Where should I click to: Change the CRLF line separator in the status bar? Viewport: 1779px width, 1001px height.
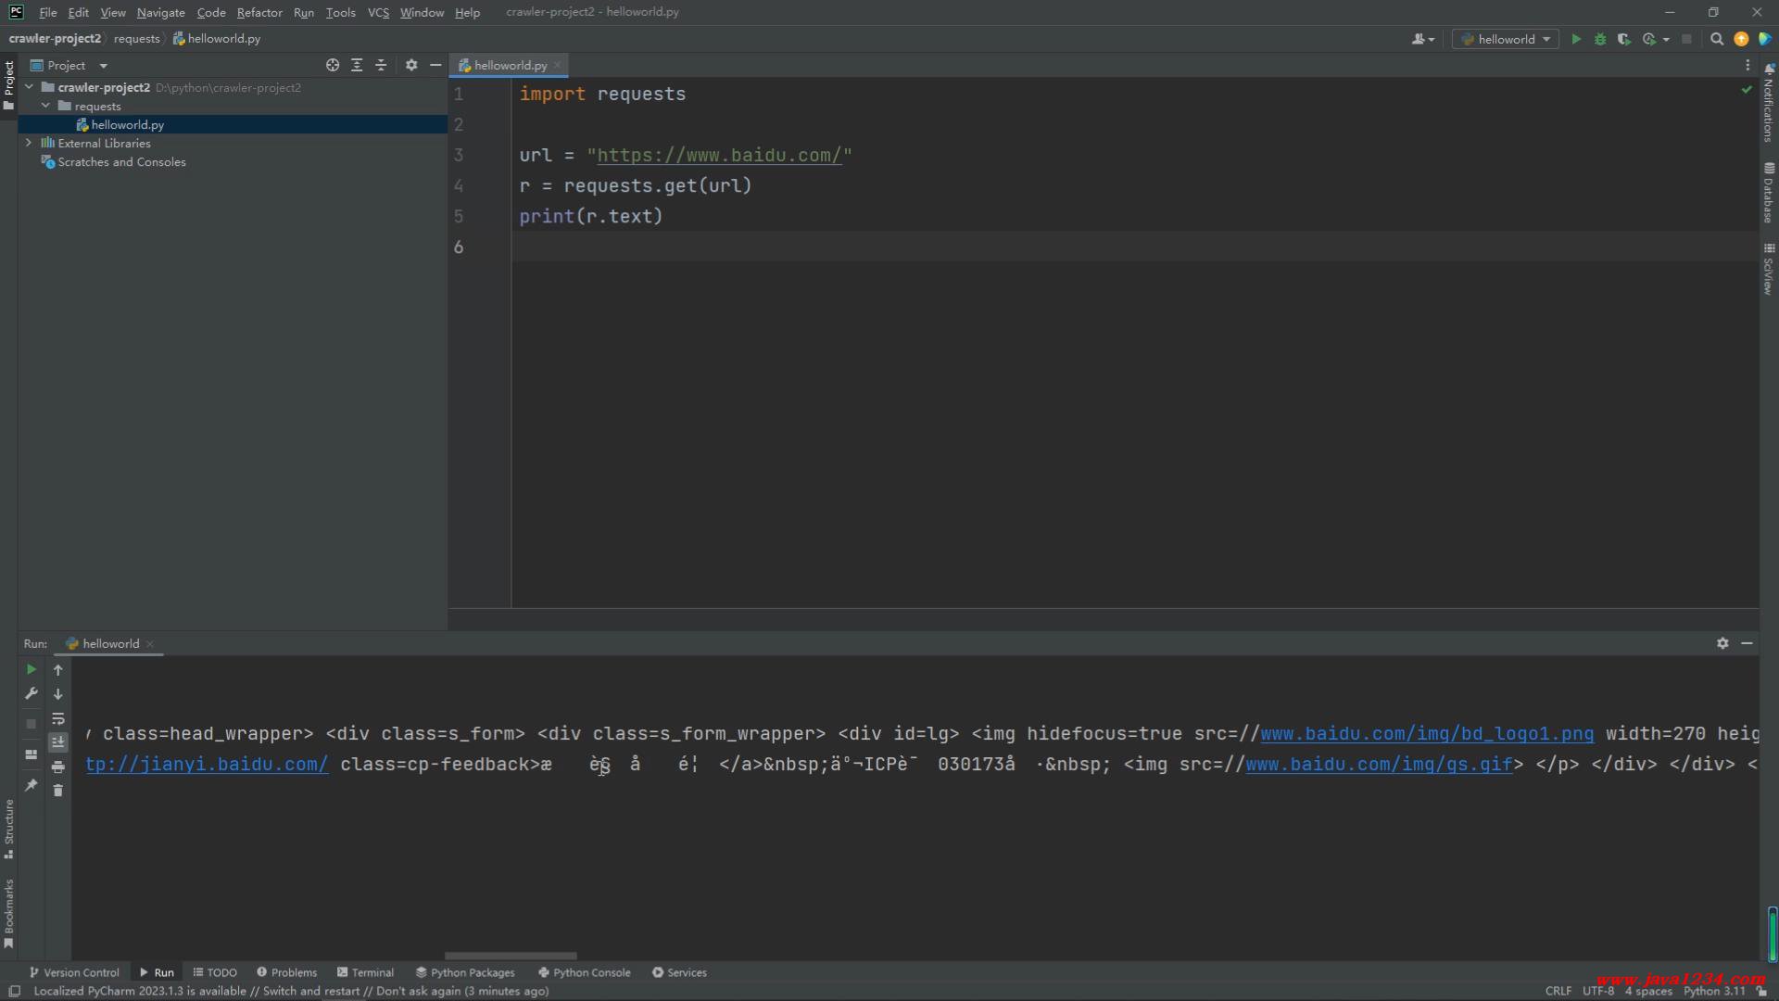click(1558, 991)
